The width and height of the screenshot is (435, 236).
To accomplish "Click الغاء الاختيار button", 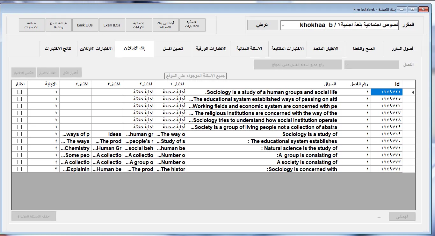I will [48, 73].
